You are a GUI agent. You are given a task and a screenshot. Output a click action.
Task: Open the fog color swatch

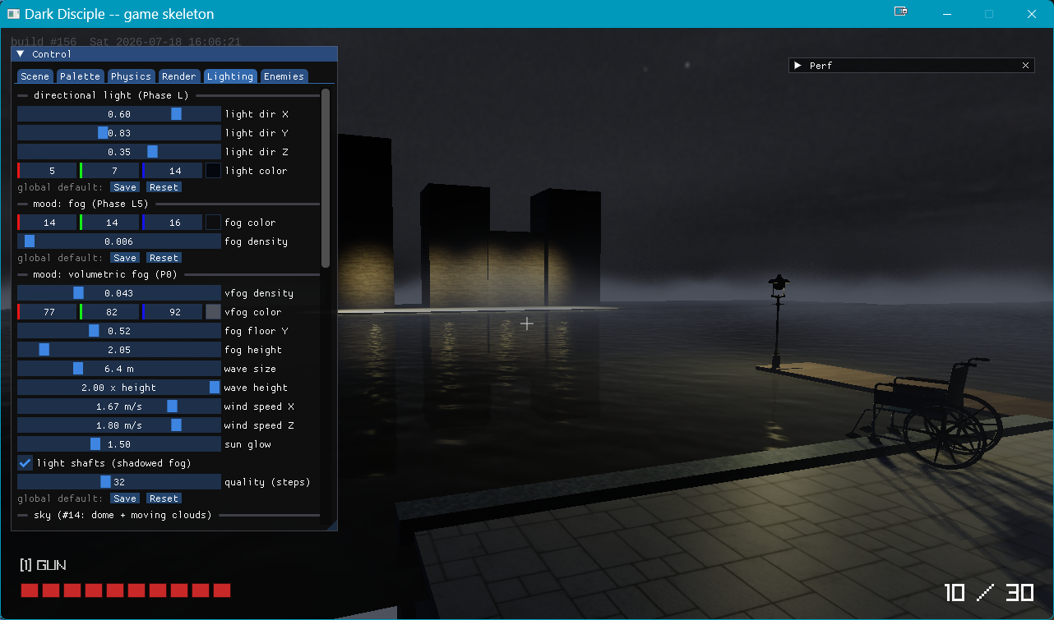[x=213, y=223]
